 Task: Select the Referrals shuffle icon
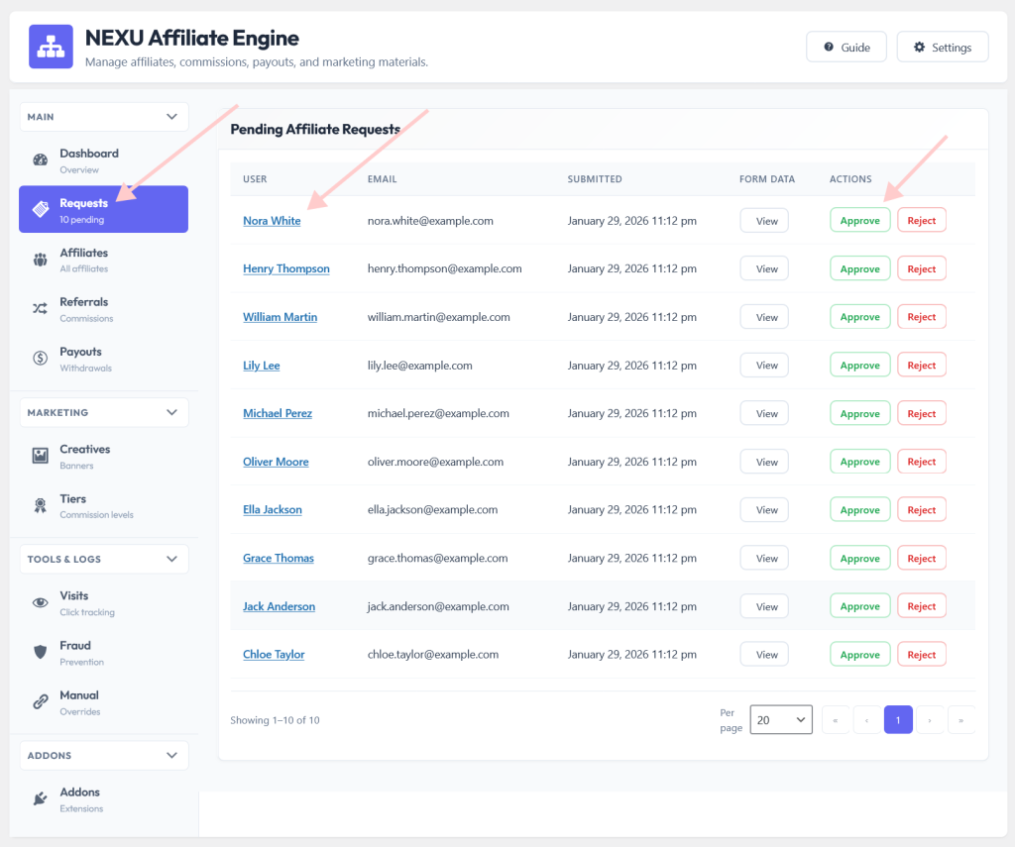click(x=40, y=309)
